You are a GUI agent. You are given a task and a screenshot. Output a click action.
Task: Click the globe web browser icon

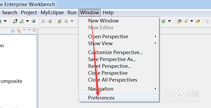[33, 21]
